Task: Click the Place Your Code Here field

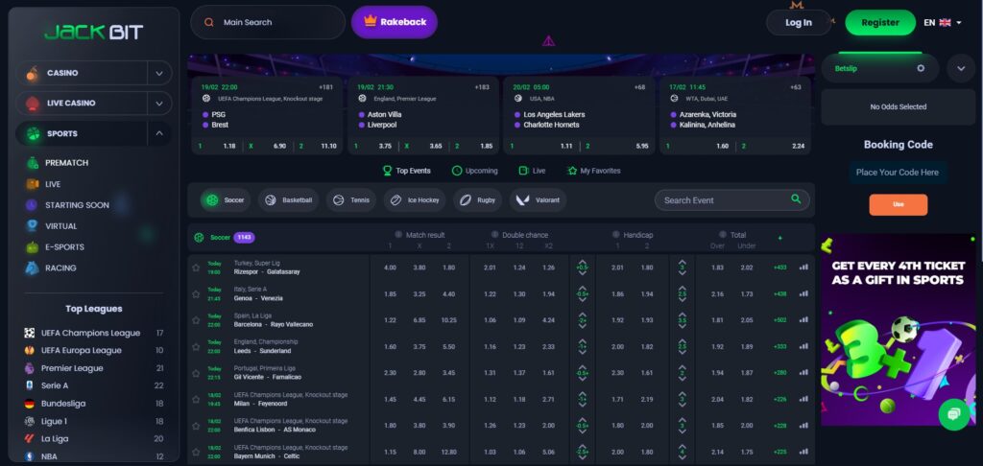Action: click(898, 173)
